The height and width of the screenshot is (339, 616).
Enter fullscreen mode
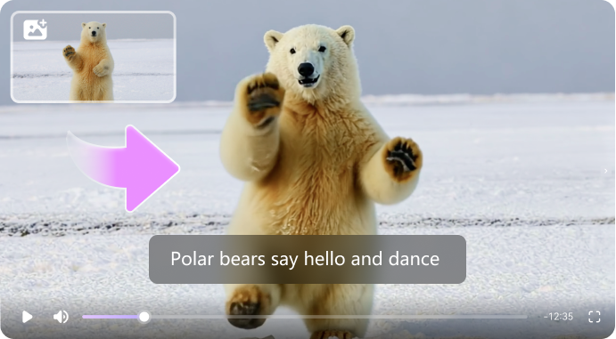(x=594, y=317)
